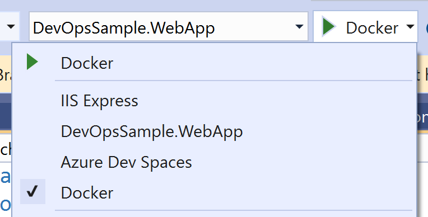Click the white field beginning 'ch' at left
Viewport: 428px width, 217px height.
pyautogui.click(x=6, y=149)
